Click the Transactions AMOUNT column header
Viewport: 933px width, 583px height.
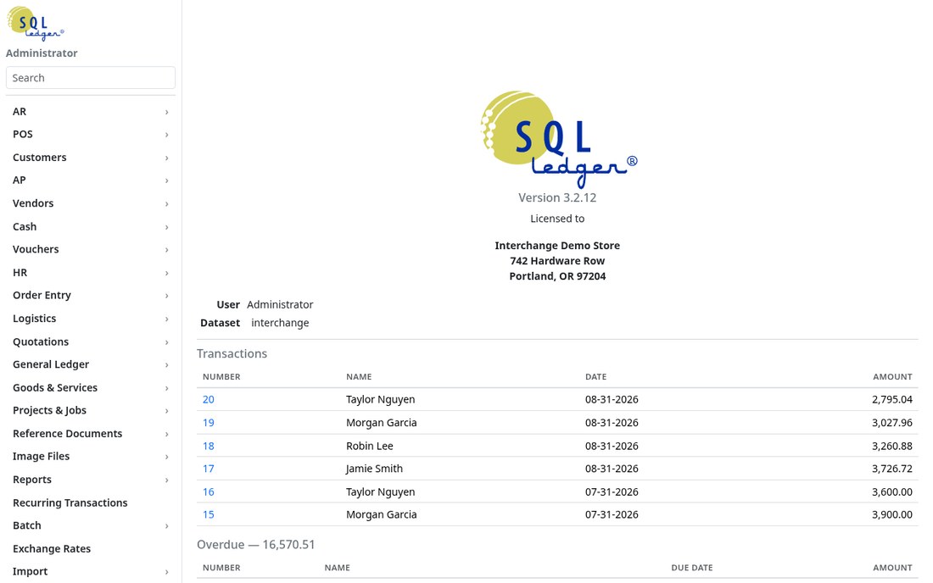coord(892,377)
